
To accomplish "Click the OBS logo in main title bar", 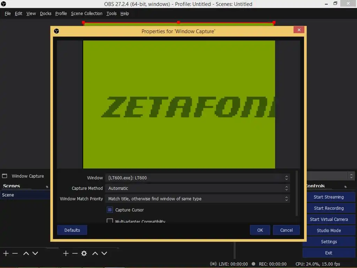I will (x=3, y=4).
